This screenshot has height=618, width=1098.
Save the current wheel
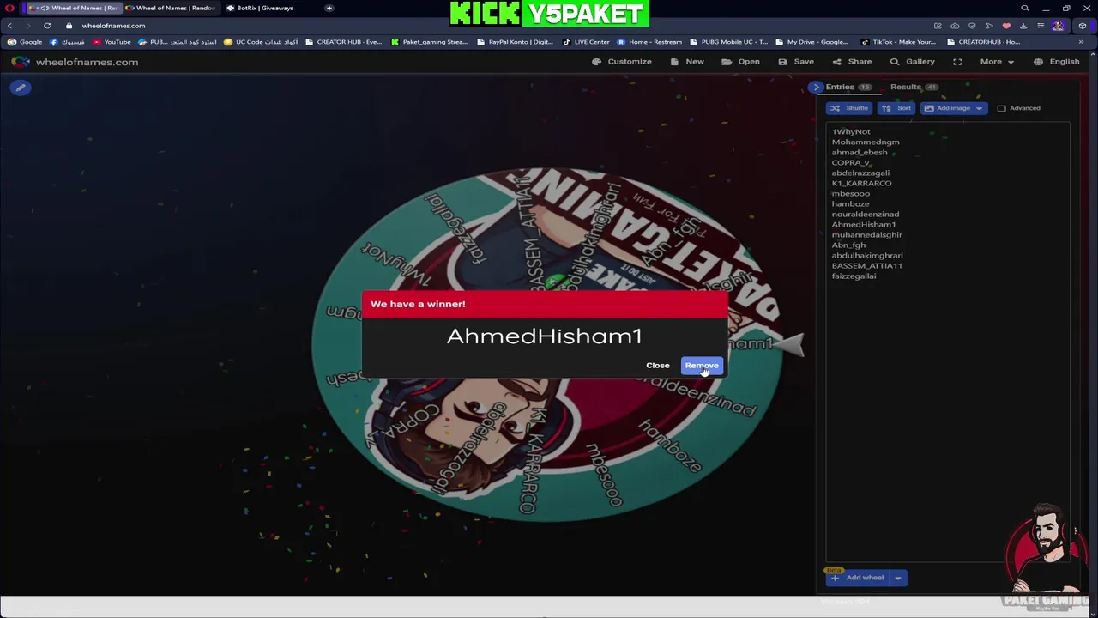[796, 62]
